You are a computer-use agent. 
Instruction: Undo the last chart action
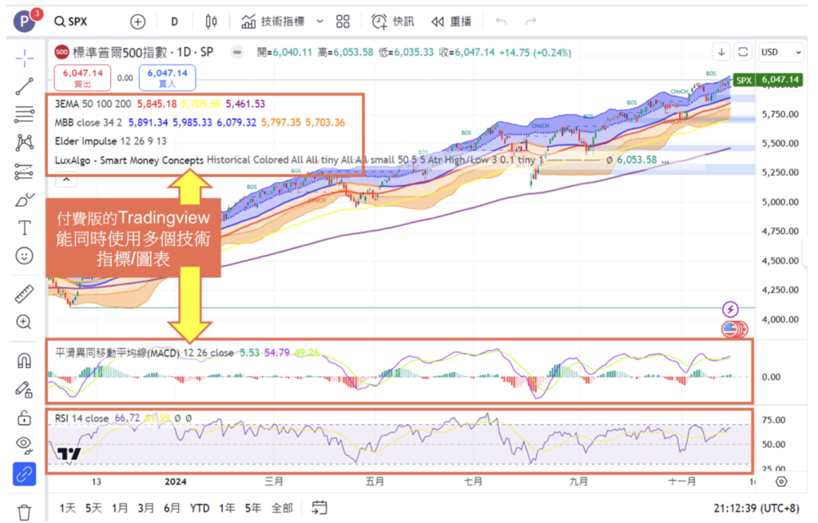[502, 22]
